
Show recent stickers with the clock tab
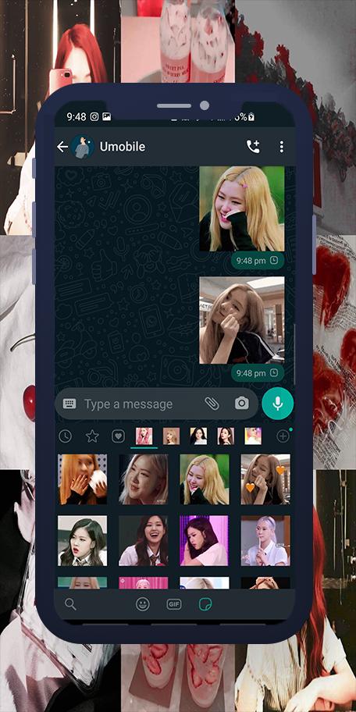65,436
